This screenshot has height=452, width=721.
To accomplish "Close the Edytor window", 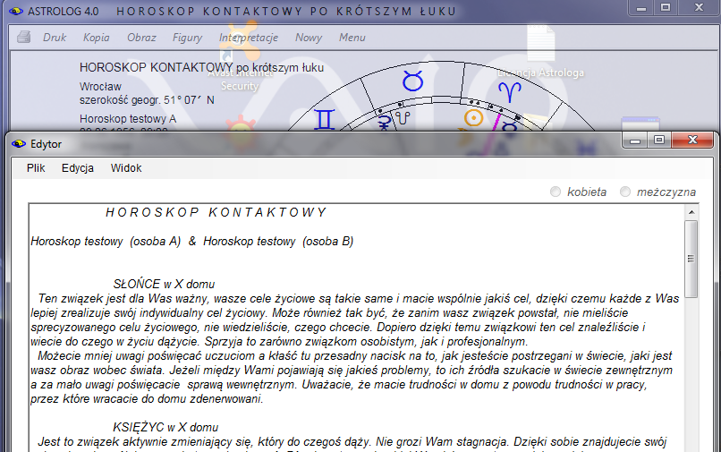I will click(x=692, y=140).
